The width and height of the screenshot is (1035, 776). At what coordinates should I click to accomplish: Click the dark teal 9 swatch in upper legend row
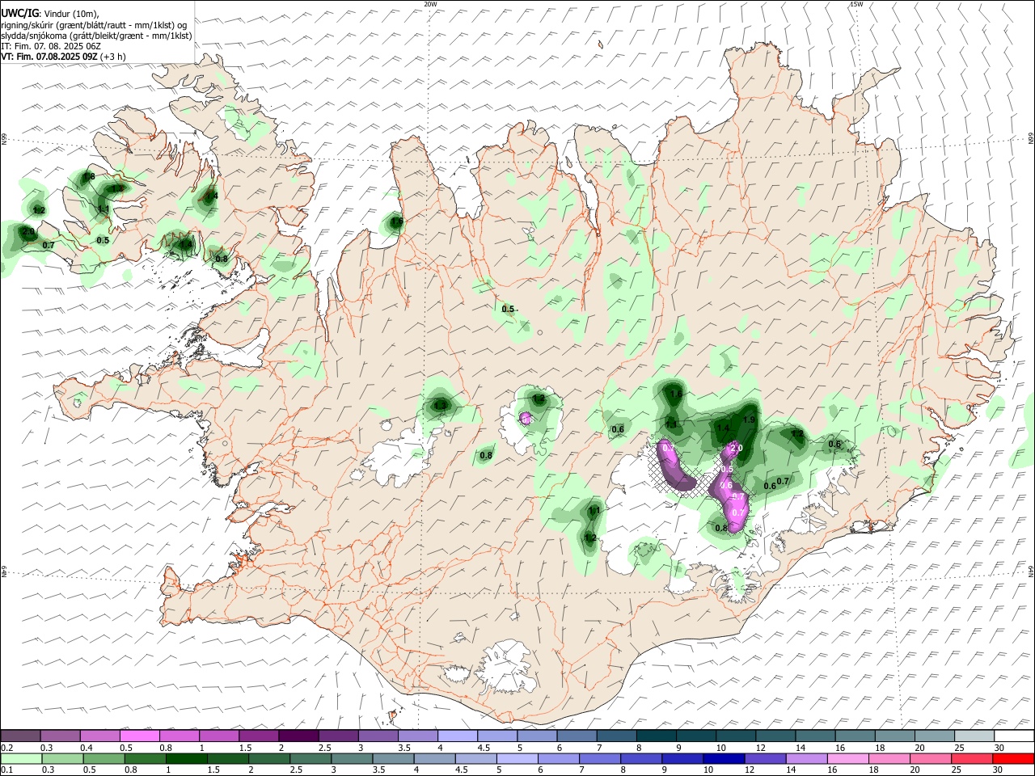(x=696, y=736)
